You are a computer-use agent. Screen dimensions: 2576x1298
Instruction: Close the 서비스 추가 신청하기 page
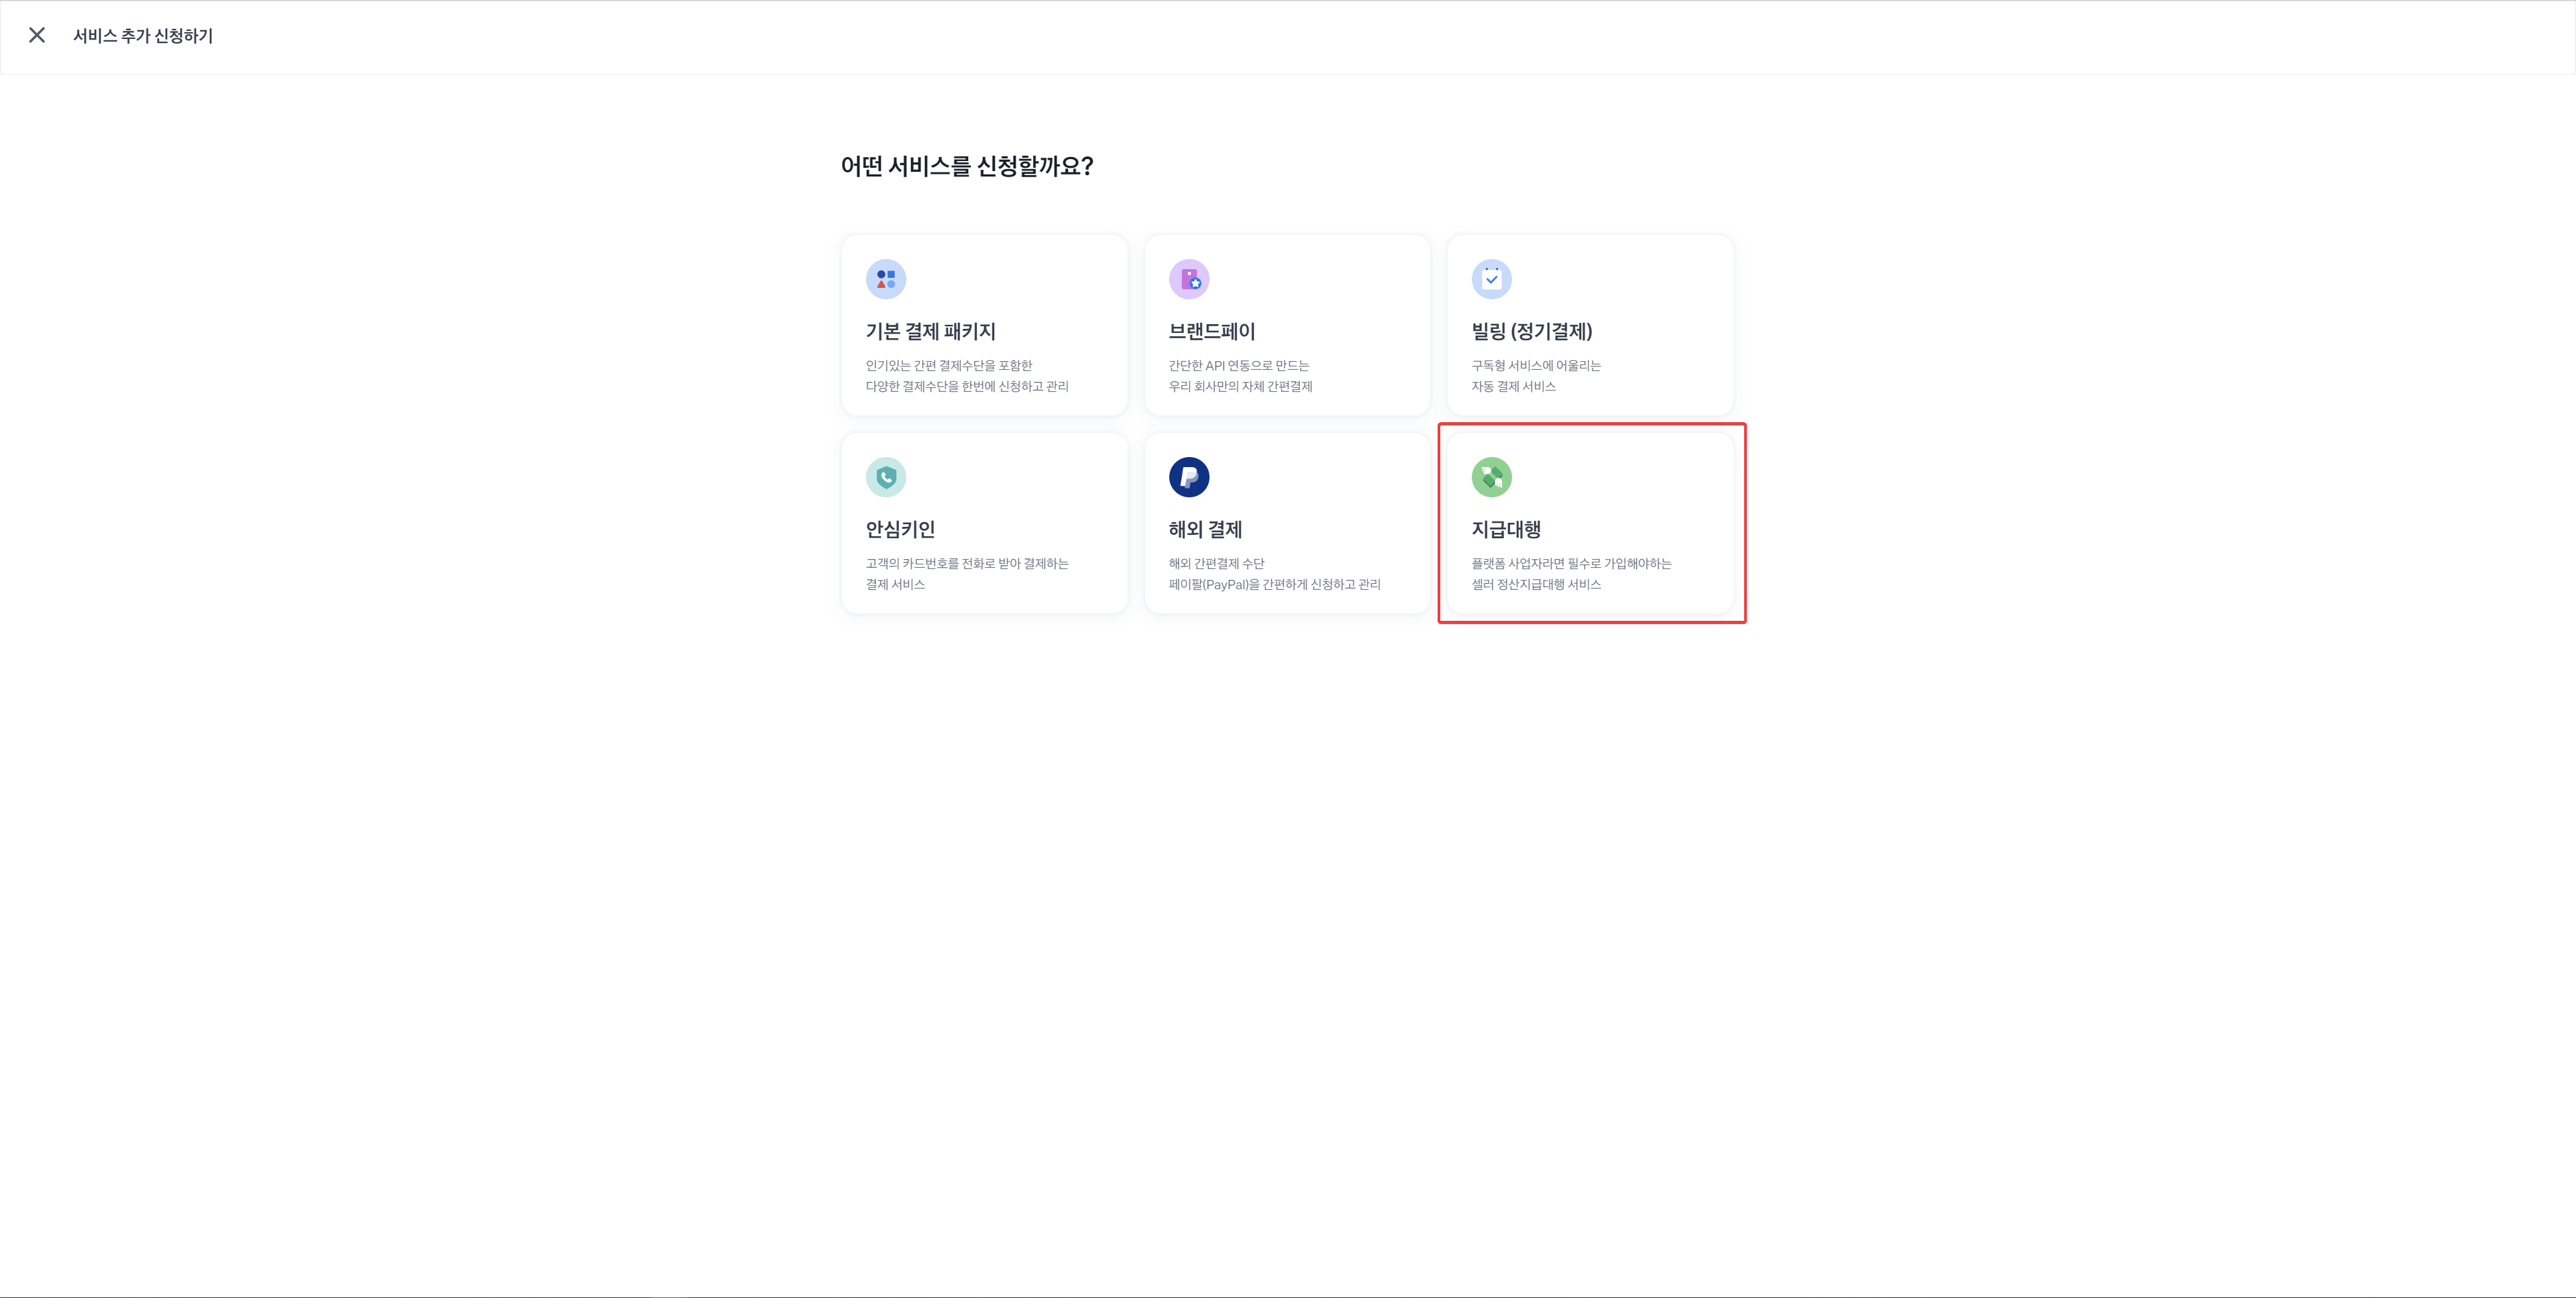pos(37,35)
